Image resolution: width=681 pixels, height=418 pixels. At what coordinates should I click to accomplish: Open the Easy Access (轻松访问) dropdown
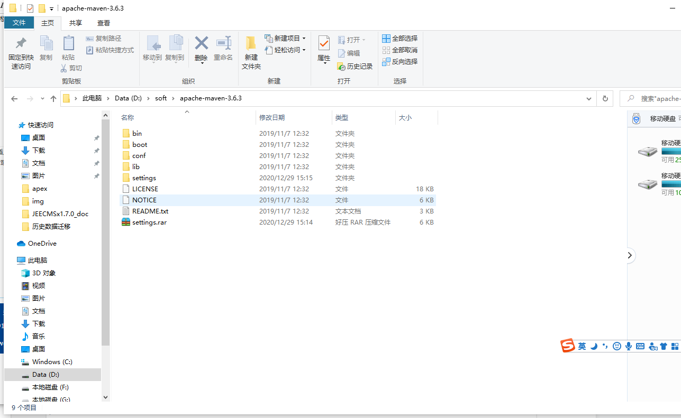coord(285,50)
